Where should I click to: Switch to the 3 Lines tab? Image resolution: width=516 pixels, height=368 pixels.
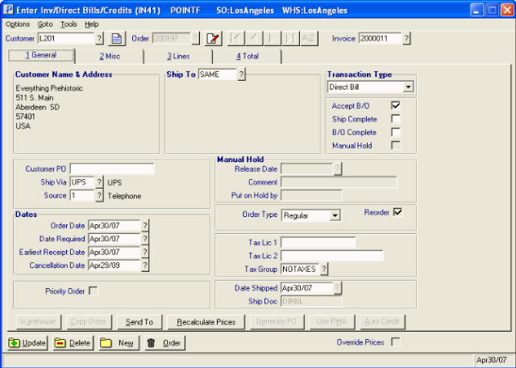coord(179,56)
